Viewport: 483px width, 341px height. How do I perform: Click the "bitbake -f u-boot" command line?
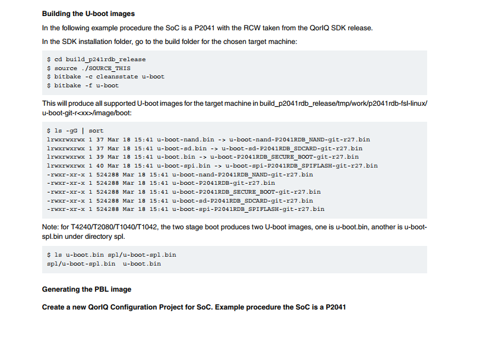coord(83,86)
